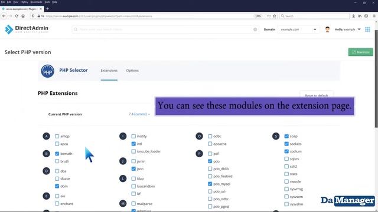
Task: Check the ssh2 extension
Action: [x=286, y=166]
